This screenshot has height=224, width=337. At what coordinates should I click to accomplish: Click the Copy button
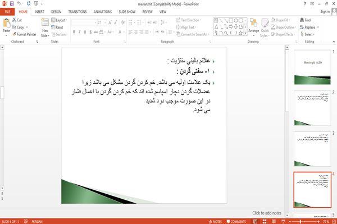click(19, 27)
